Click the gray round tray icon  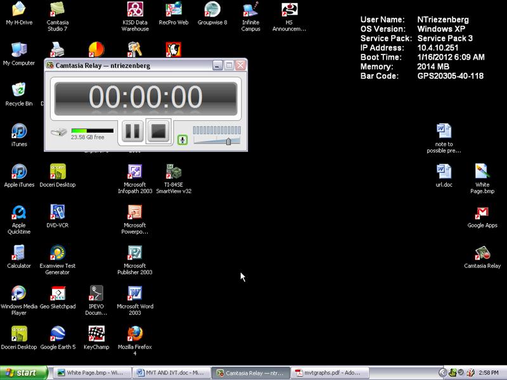(461, 372)
